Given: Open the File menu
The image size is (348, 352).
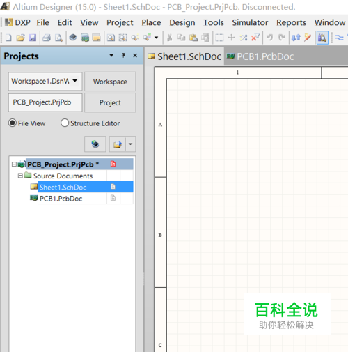Looking at the screenshot, I should [43, 22].
